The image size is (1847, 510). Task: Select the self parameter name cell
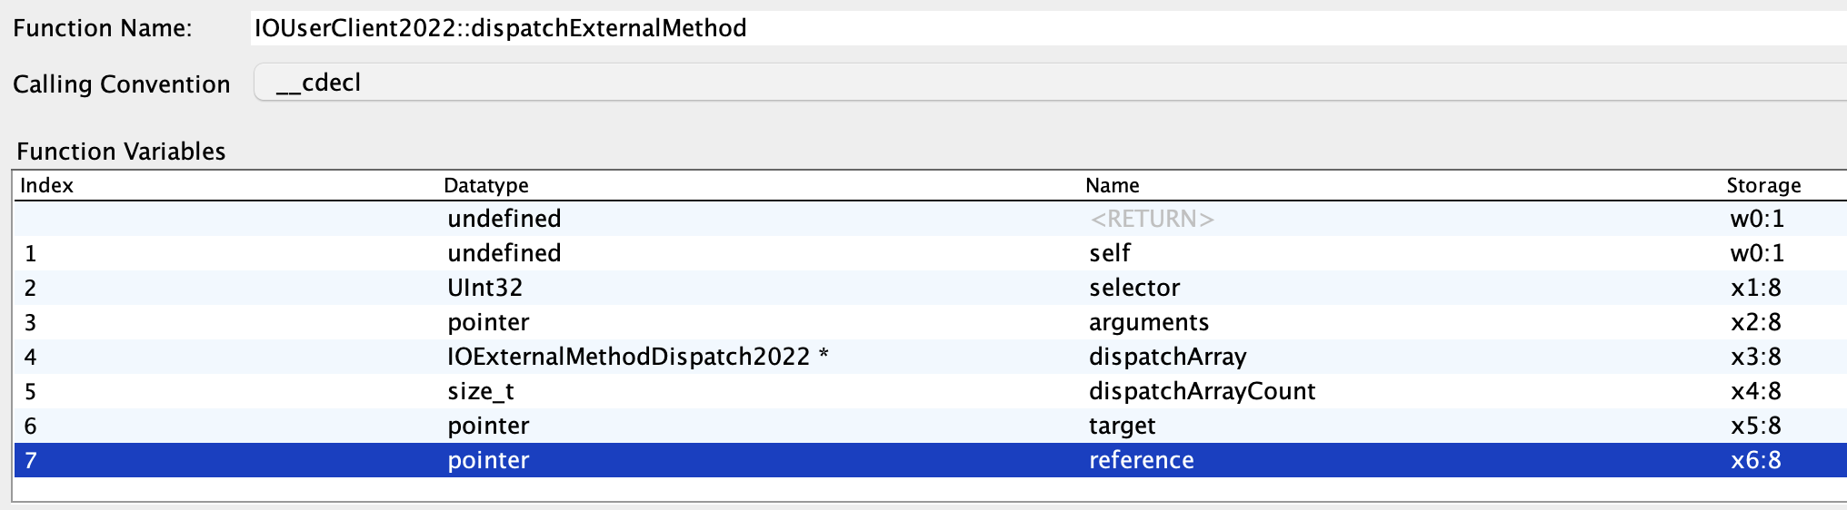(x=1110, y=253)
